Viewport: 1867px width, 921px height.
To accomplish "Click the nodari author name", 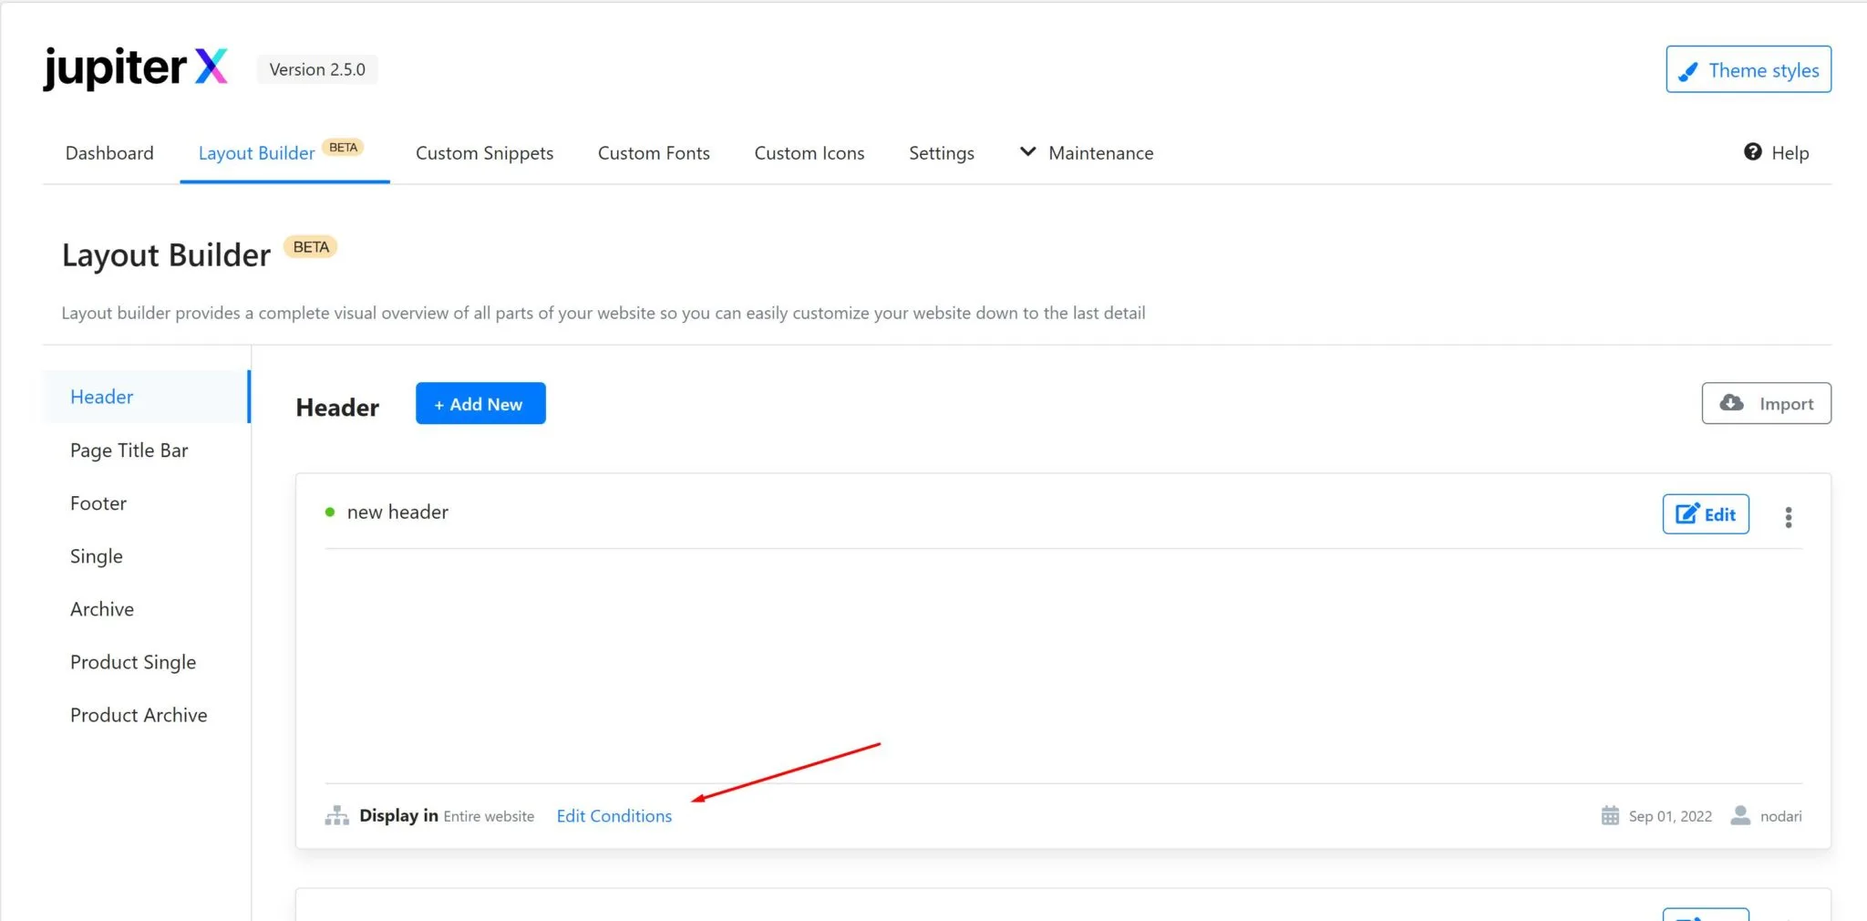I will pyautogui.click(x=1780, y=816).
